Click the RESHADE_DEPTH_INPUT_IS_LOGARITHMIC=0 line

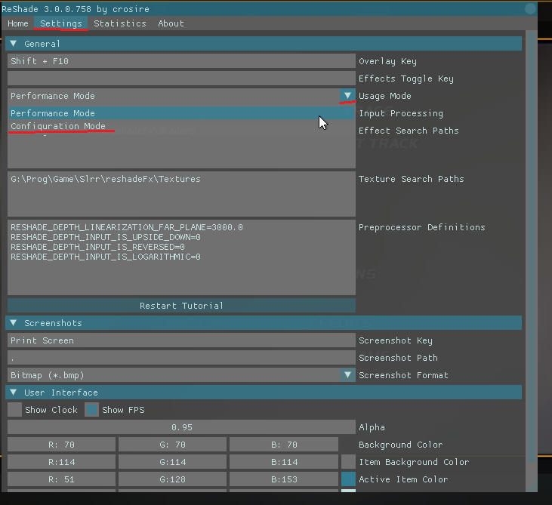tap(106, 257)
